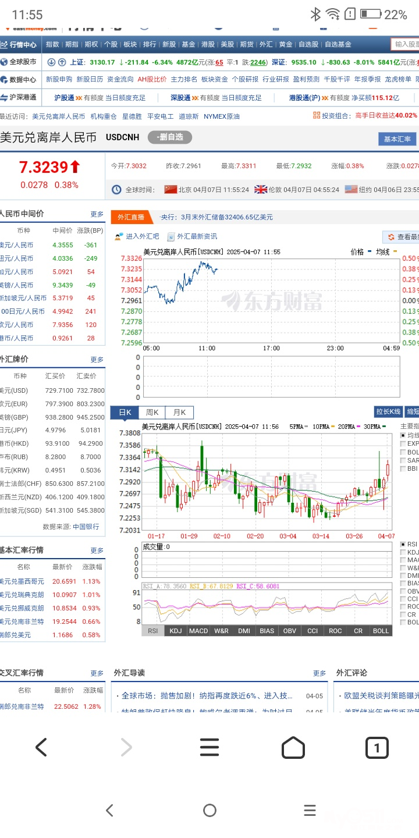This screenshot has width=419, height=838.
Task: Select the 均线 main indicator radio button
Action: (x=403, y=435)
